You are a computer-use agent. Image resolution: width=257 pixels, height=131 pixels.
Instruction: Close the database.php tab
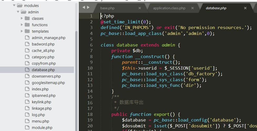click(245, 8)
